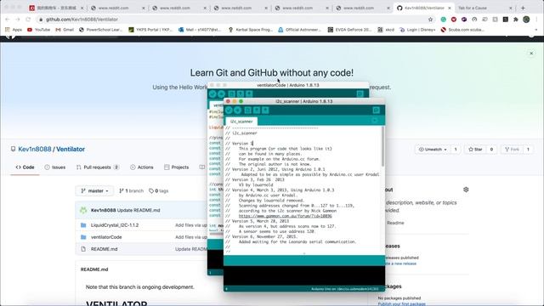Screen dimensions: 544x306
Task: Select the GitHub Projects tab
Action: pyautogui.click(x=176, y=167)
